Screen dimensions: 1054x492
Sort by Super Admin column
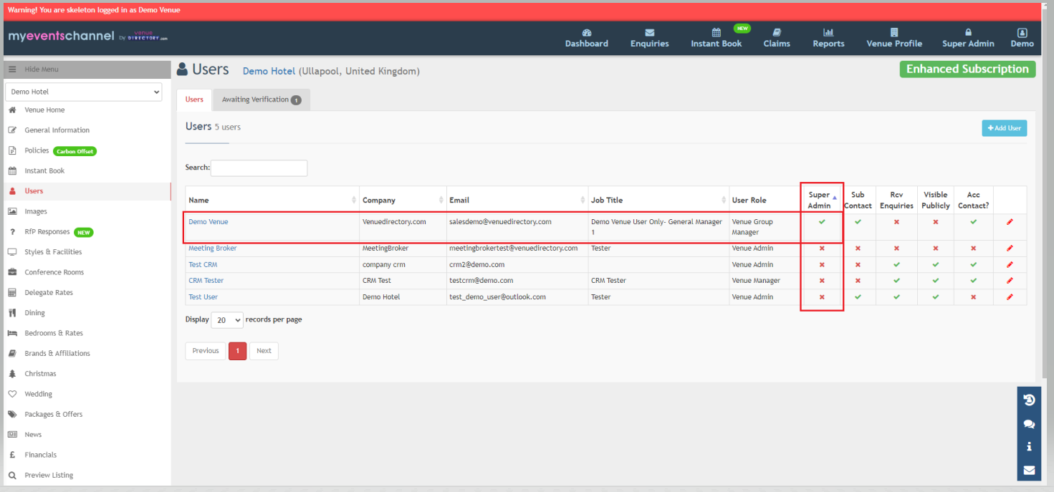click(x=822, y=200)
